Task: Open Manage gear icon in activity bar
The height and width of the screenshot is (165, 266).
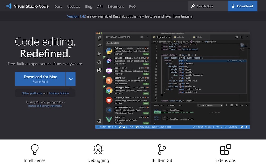Action: [99, 121]
